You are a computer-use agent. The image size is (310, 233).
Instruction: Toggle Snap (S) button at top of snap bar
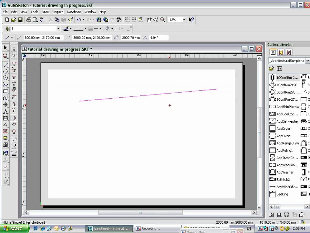(14, 48)
